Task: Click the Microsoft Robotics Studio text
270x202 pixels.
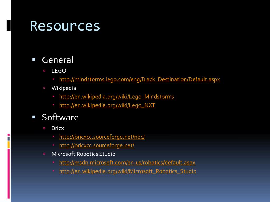Action: (x=84, y=154)
